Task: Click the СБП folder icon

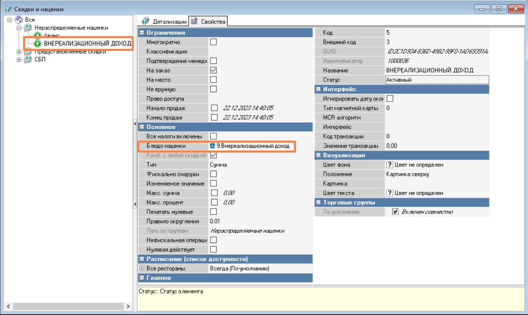Action: [28, 60]
